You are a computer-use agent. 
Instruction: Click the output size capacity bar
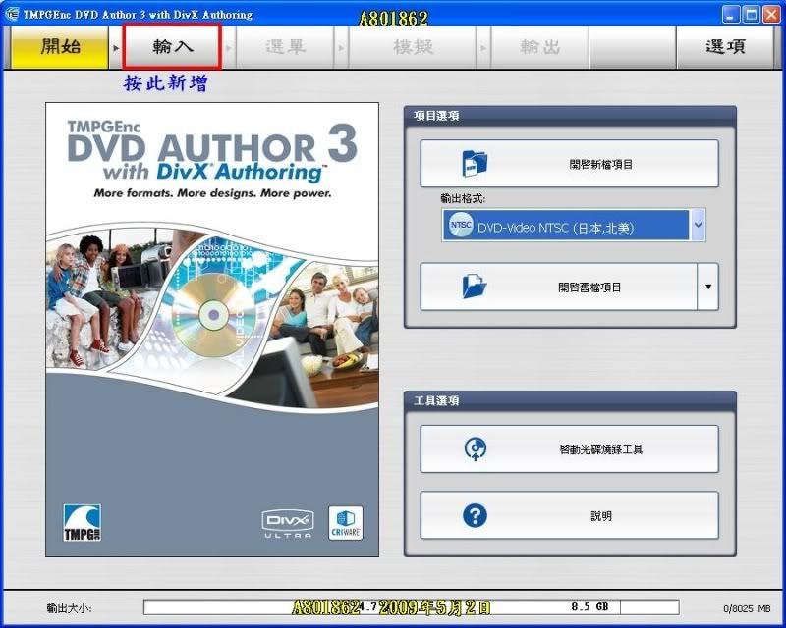pos(411,607)
